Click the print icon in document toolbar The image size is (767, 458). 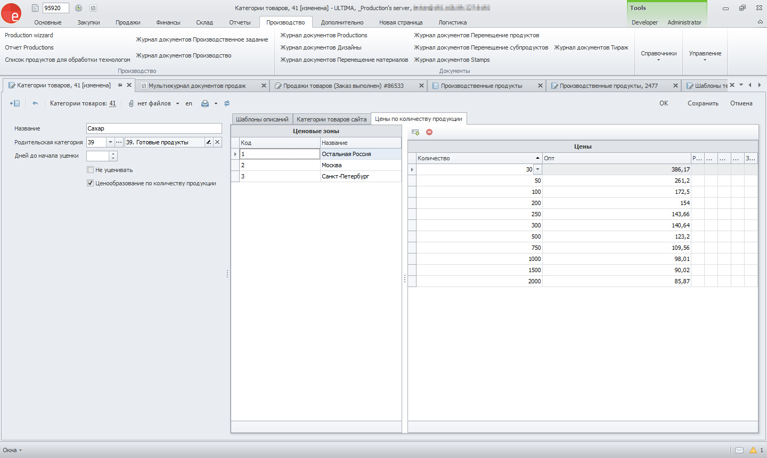[205, 104]
